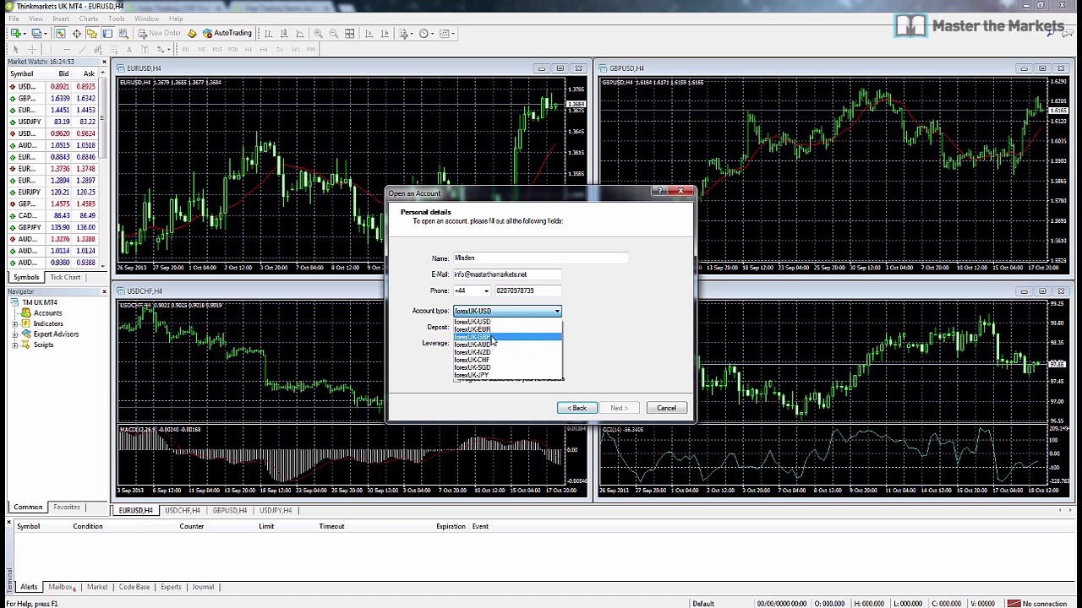Open the Strategy Tester toolbar icon
The width and height of the screenshot is (1082, 608).
pos(123,34)
